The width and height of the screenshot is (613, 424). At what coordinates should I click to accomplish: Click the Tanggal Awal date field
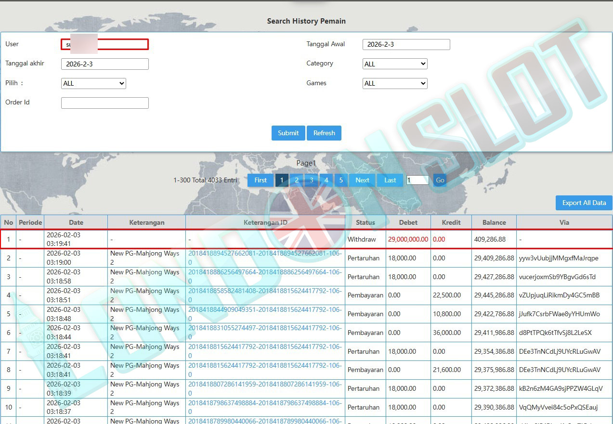coord(406,45)
